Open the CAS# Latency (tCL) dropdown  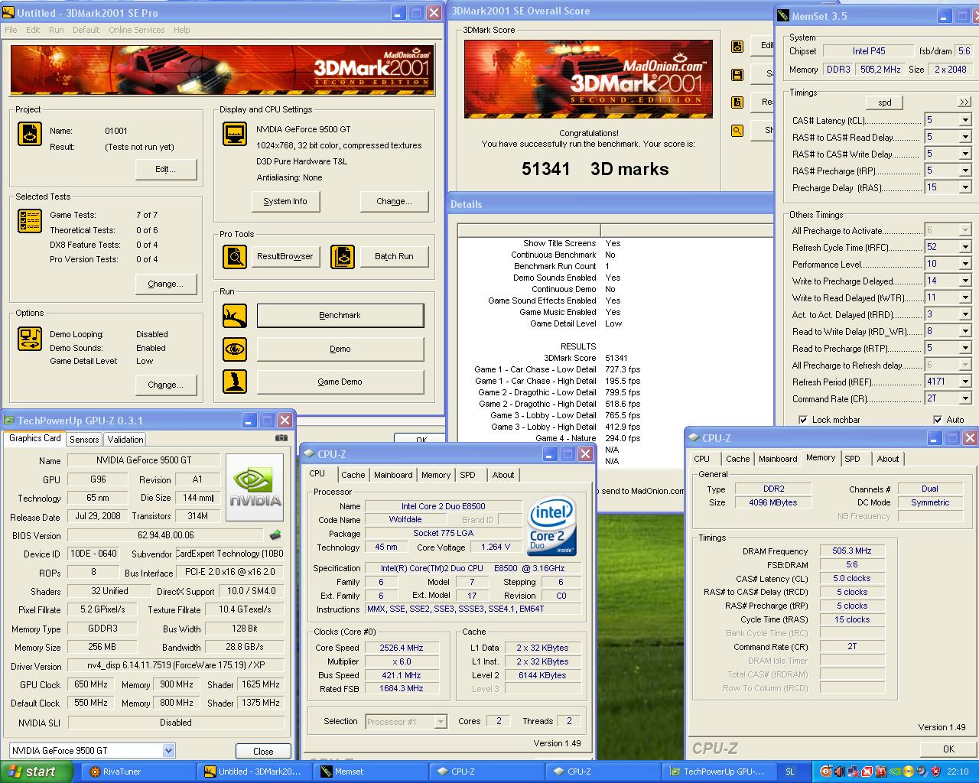click(965, 120)
